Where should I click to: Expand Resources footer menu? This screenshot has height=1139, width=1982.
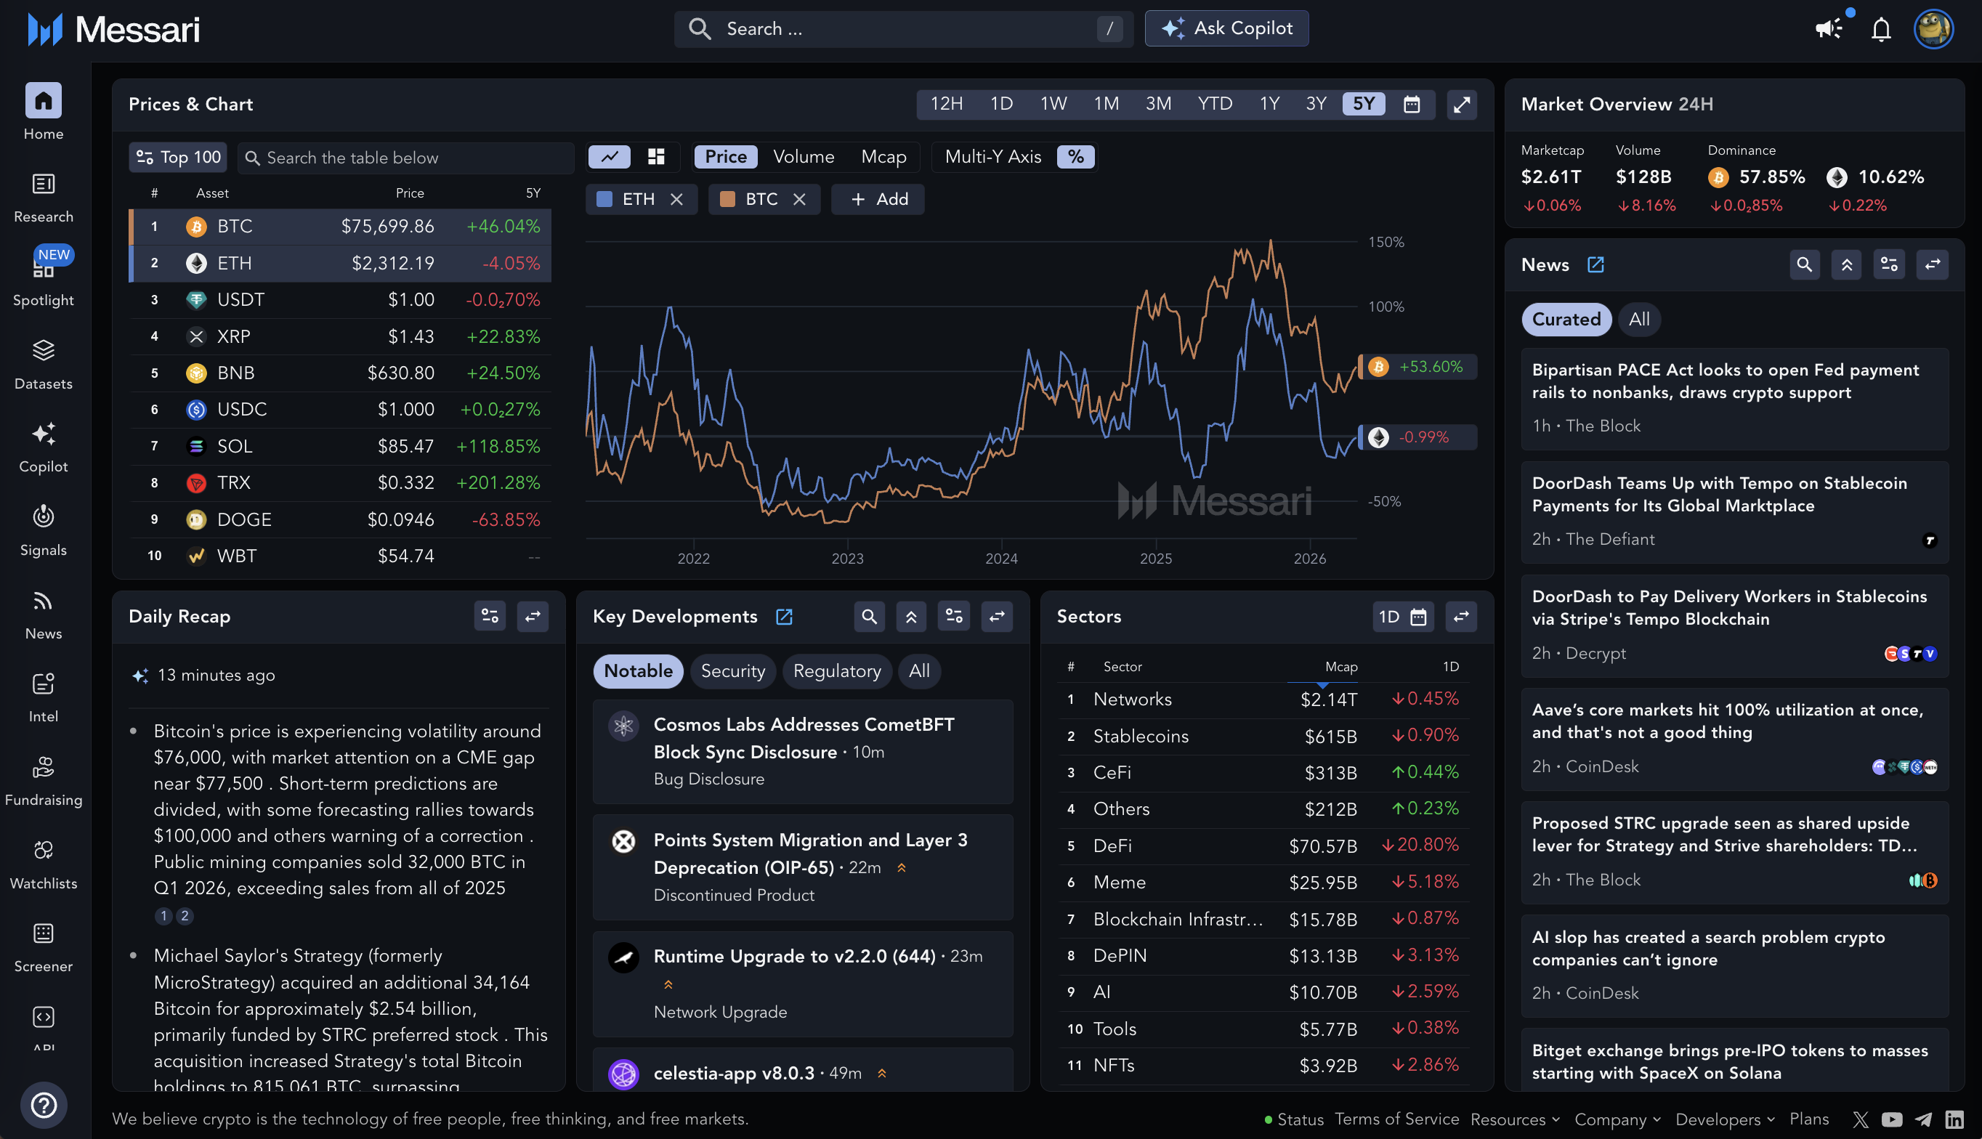pos(1514,1119)
